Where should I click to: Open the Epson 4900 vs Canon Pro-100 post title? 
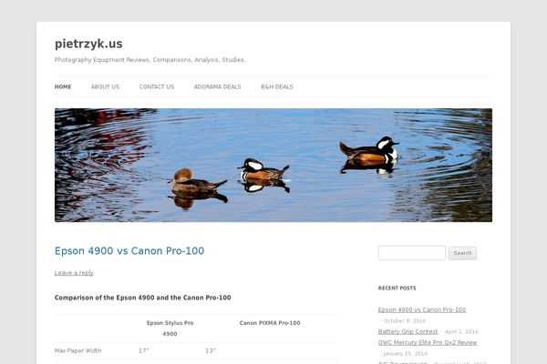(129, 251)
